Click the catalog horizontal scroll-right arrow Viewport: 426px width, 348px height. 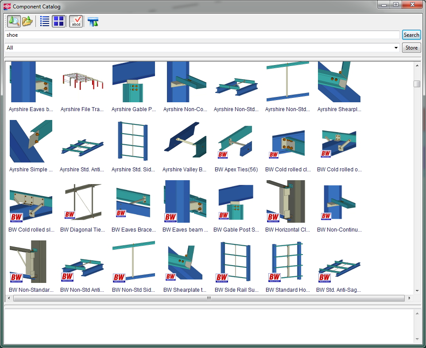409,298
